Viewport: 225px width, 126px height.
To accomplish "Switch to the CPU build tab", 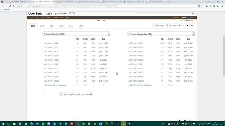I will (x=33, y=26).
